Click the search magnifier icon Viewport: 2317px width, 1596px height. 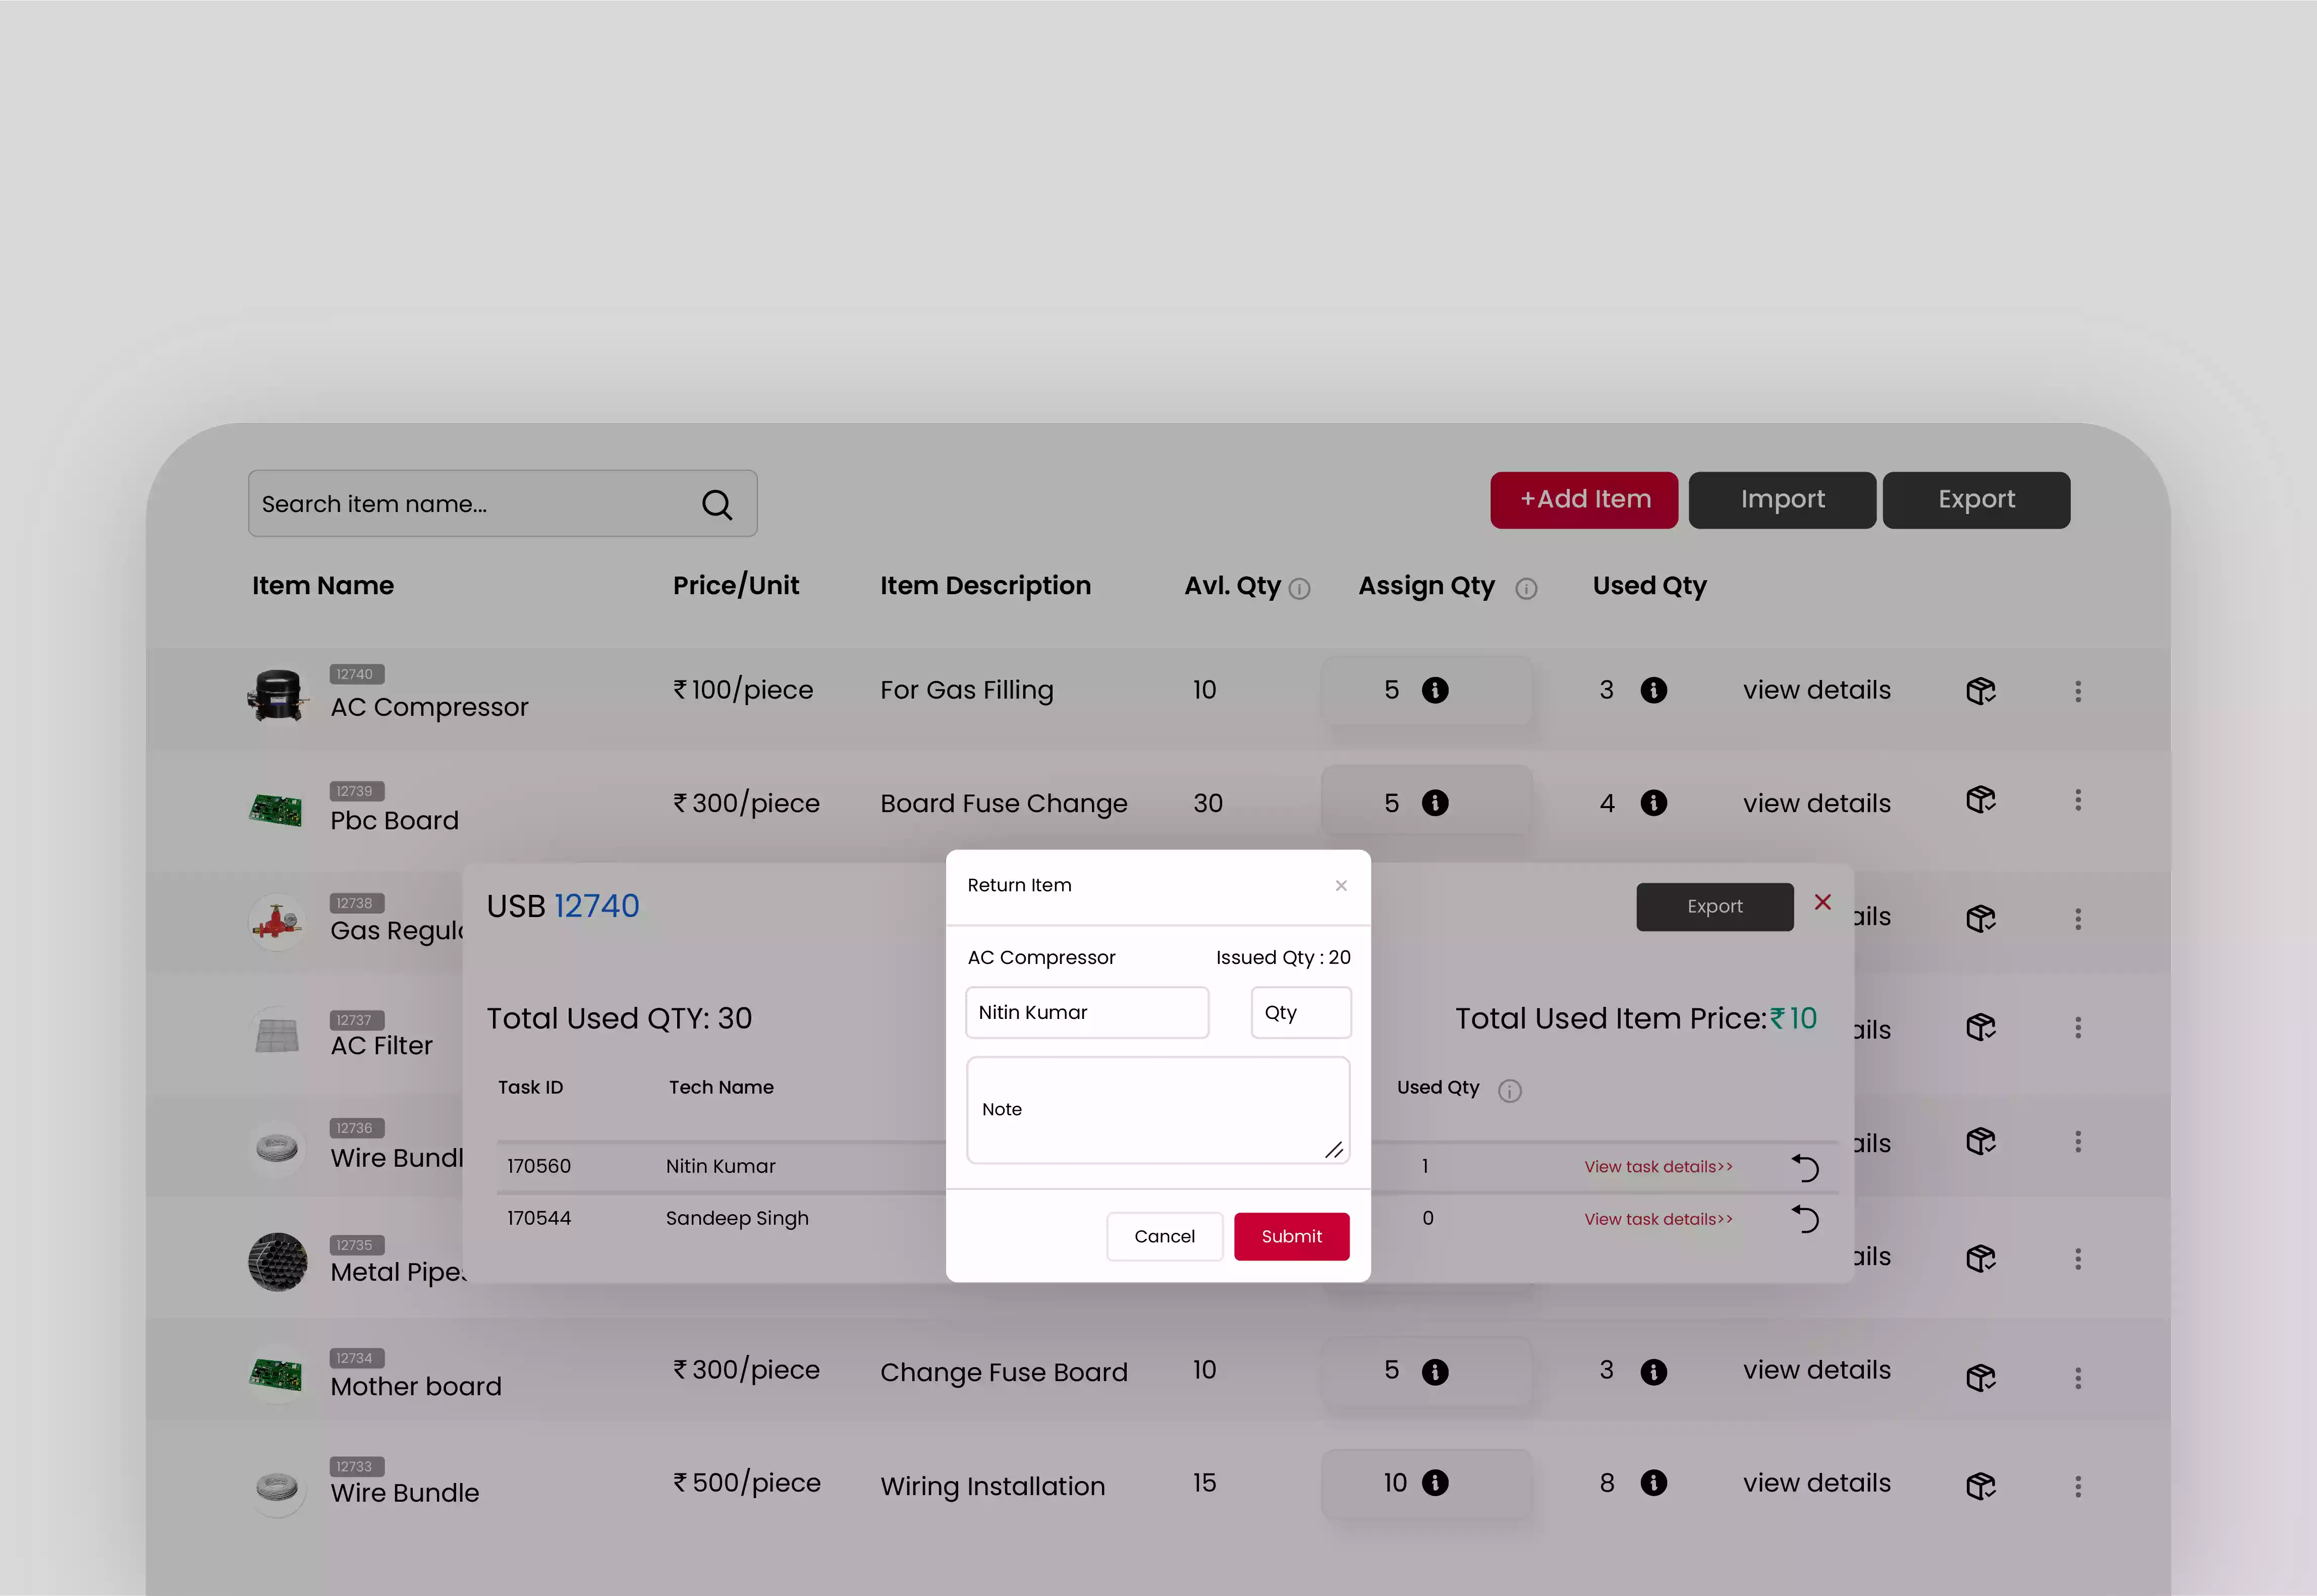[717, 505]
